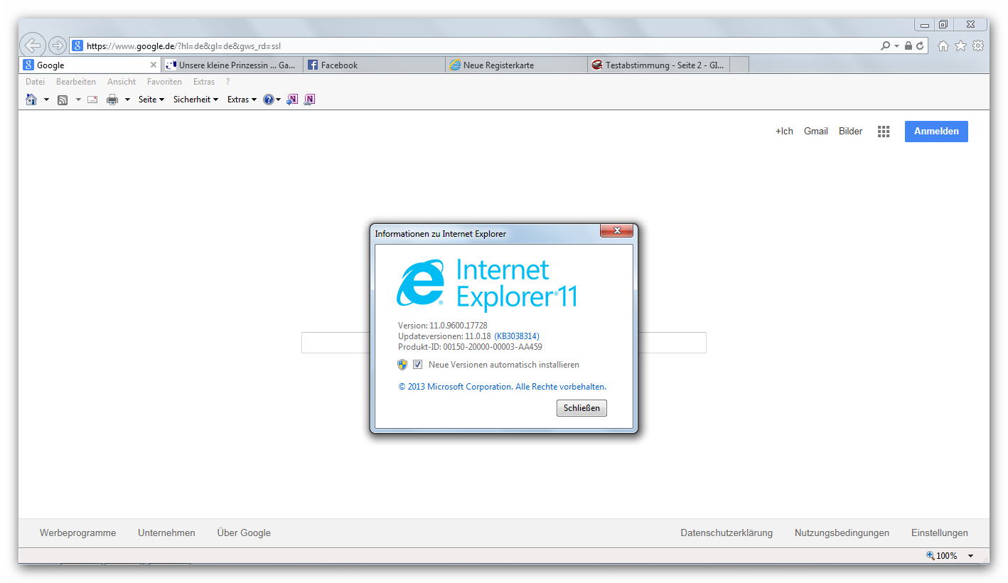Open the Favorites star icon
The width and height of the screenshot is (1008, 583).
[960, 46]
